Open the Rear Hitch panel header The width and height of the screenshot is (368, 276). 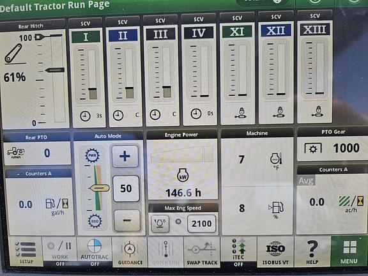pos(31,26)
